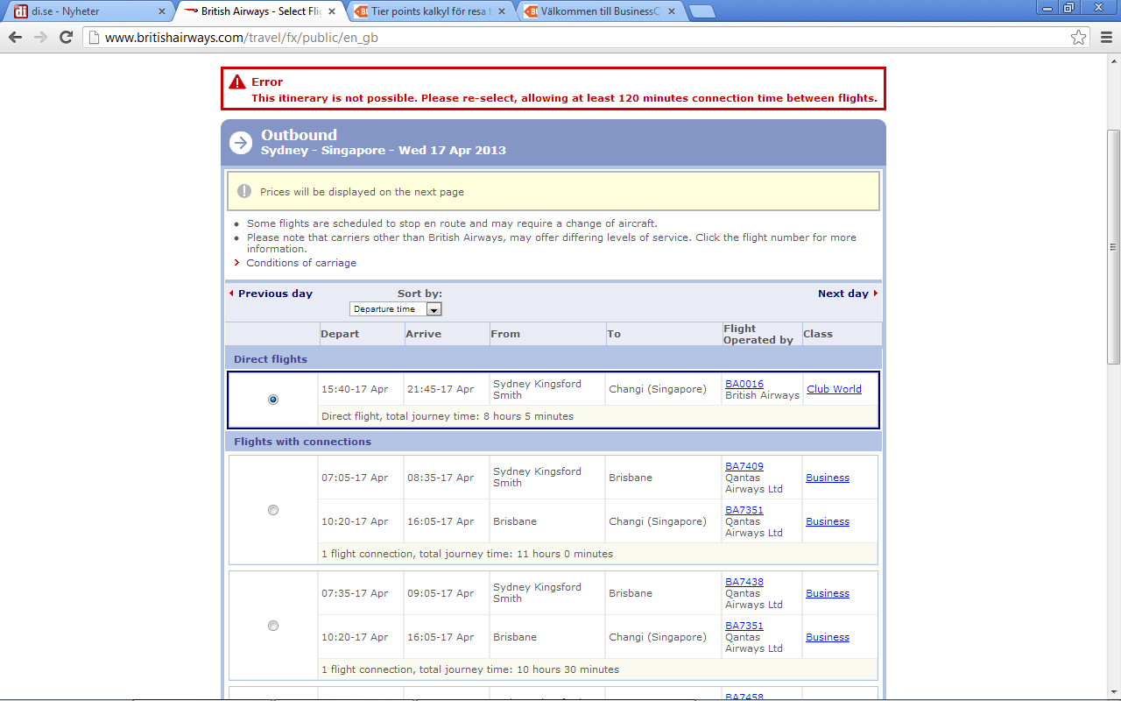
Task: Close the British Airways tab
Action: pos(332,11)
